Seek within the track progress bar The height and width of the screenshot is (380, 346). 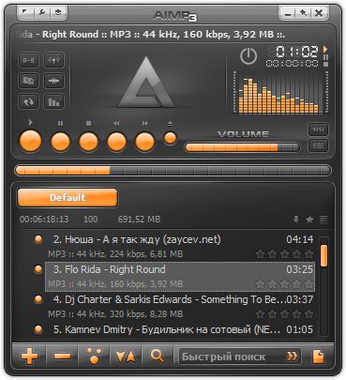click(173, 171)
